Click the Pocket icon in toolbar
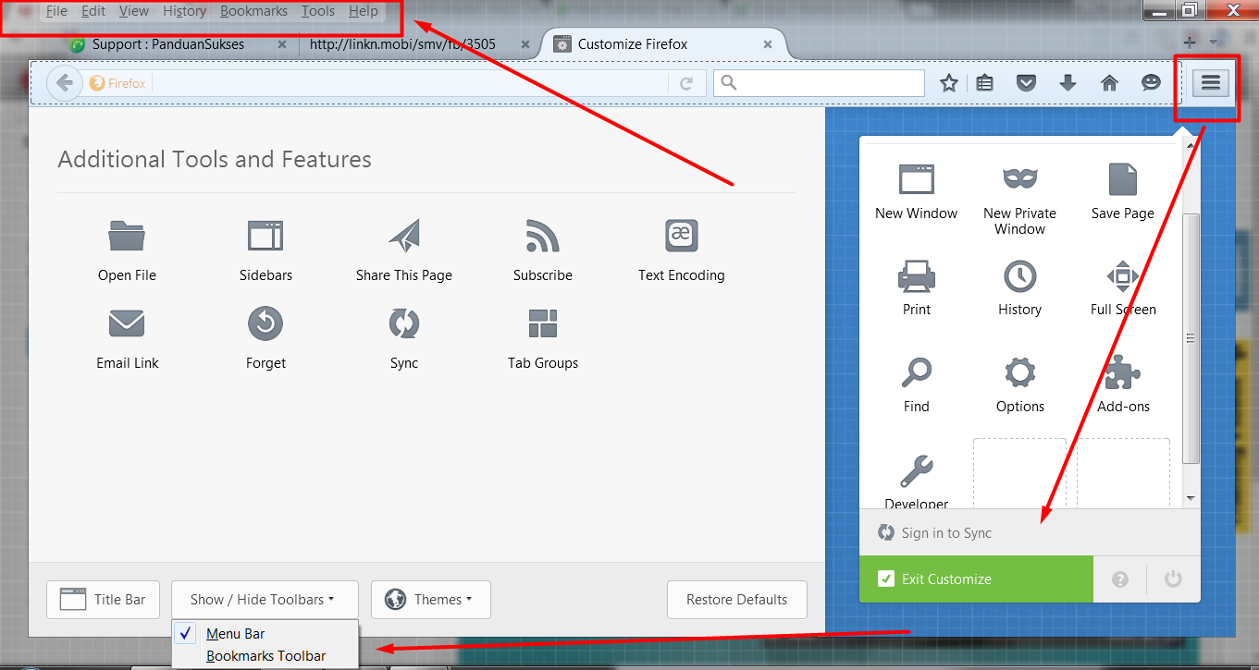This screenshot has width=1259, height=670. [1026, 83]
